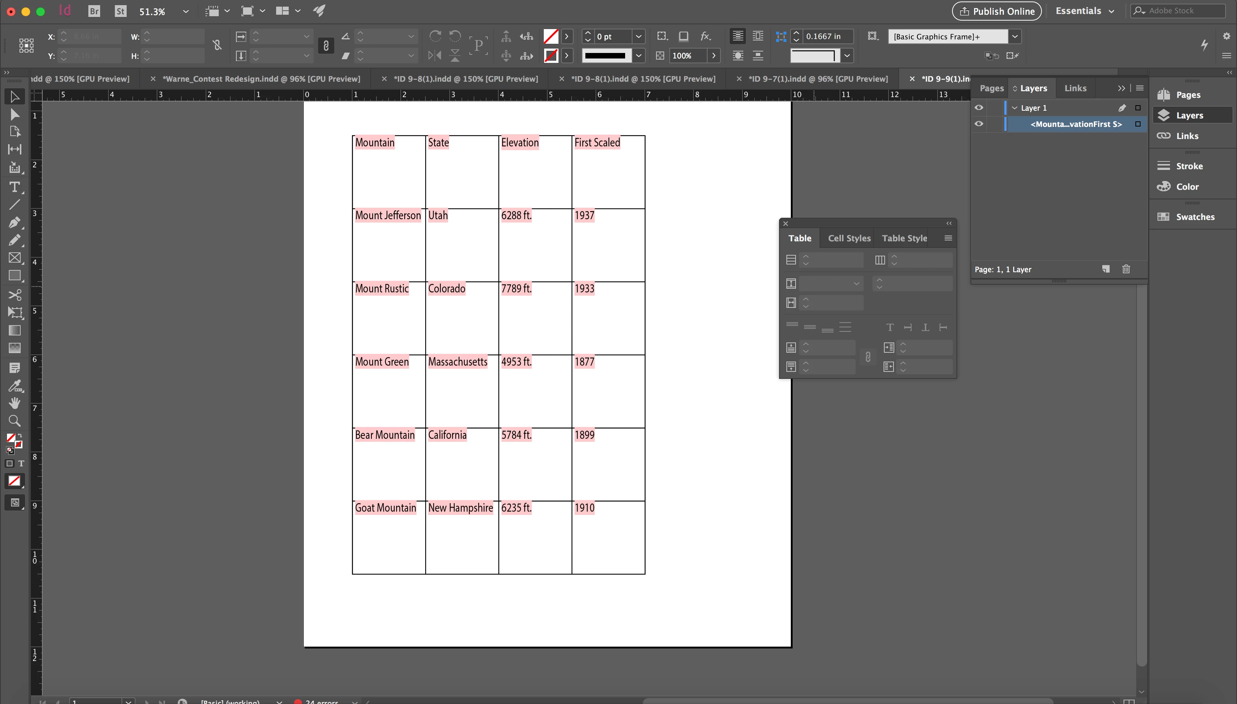Click the Eyedropper tool

click(x=14, y=385)
